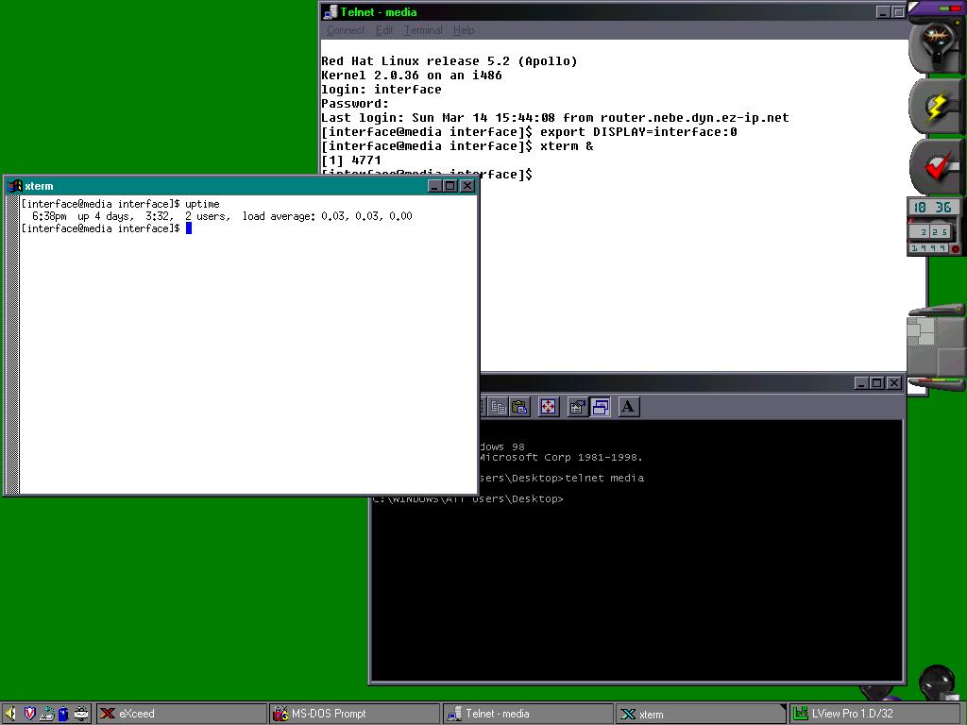967x725 pixels.
Task: Maximize the MS-DOS Prompt window
Action: click(877, 383)
